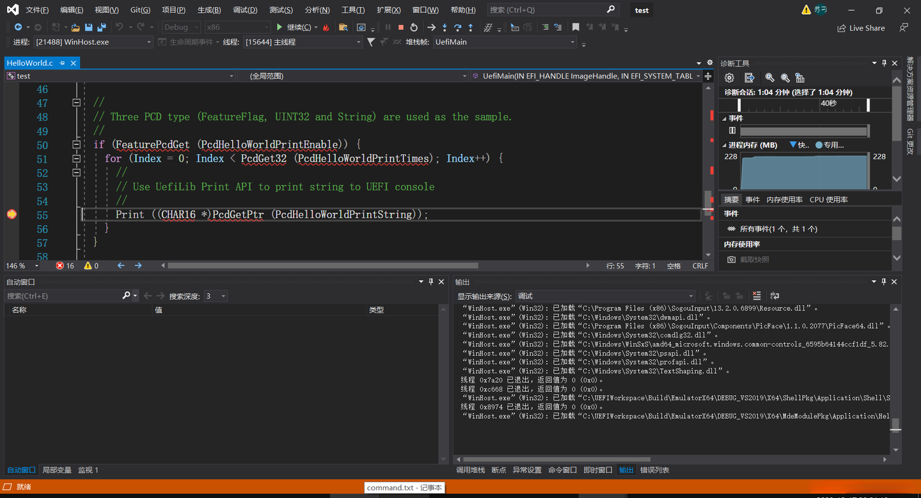Clear all text in output window
Image resolution: width=921 pixels, height=498 pixels.
coord(757,296)
